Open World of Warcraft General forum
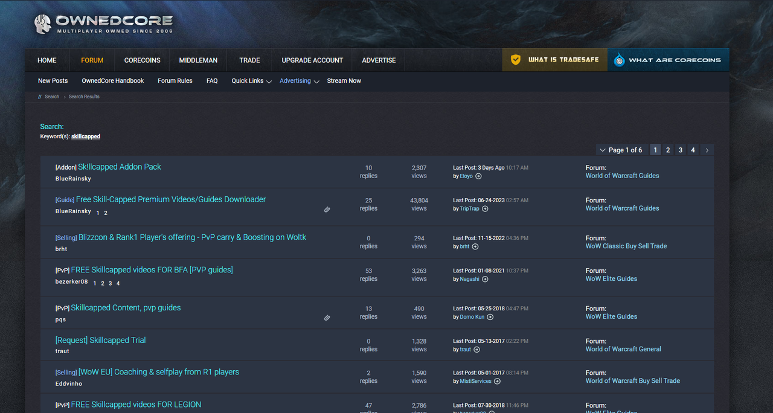The image size is (773, 413). (x=623, y=349)
